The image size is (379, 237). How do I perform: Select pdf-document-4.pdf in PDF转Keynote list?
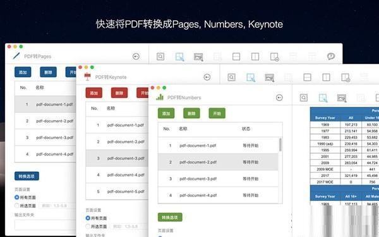pyautogui.click(x=117, y=174)
